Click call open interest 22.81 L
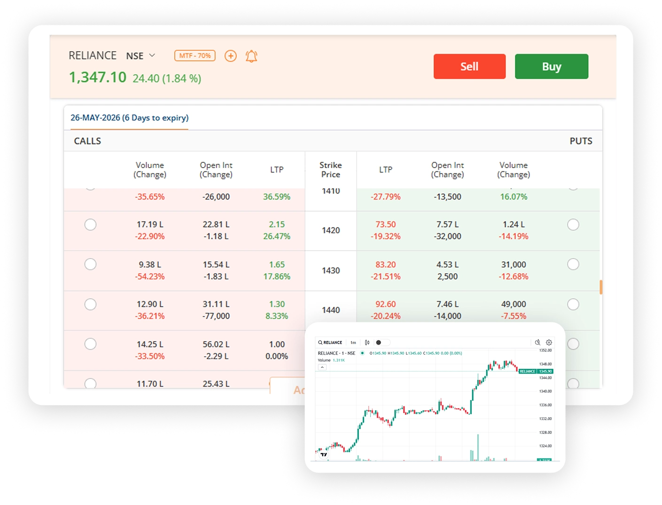This screenshot has height=505, width=662. click(x=216, y=225)
